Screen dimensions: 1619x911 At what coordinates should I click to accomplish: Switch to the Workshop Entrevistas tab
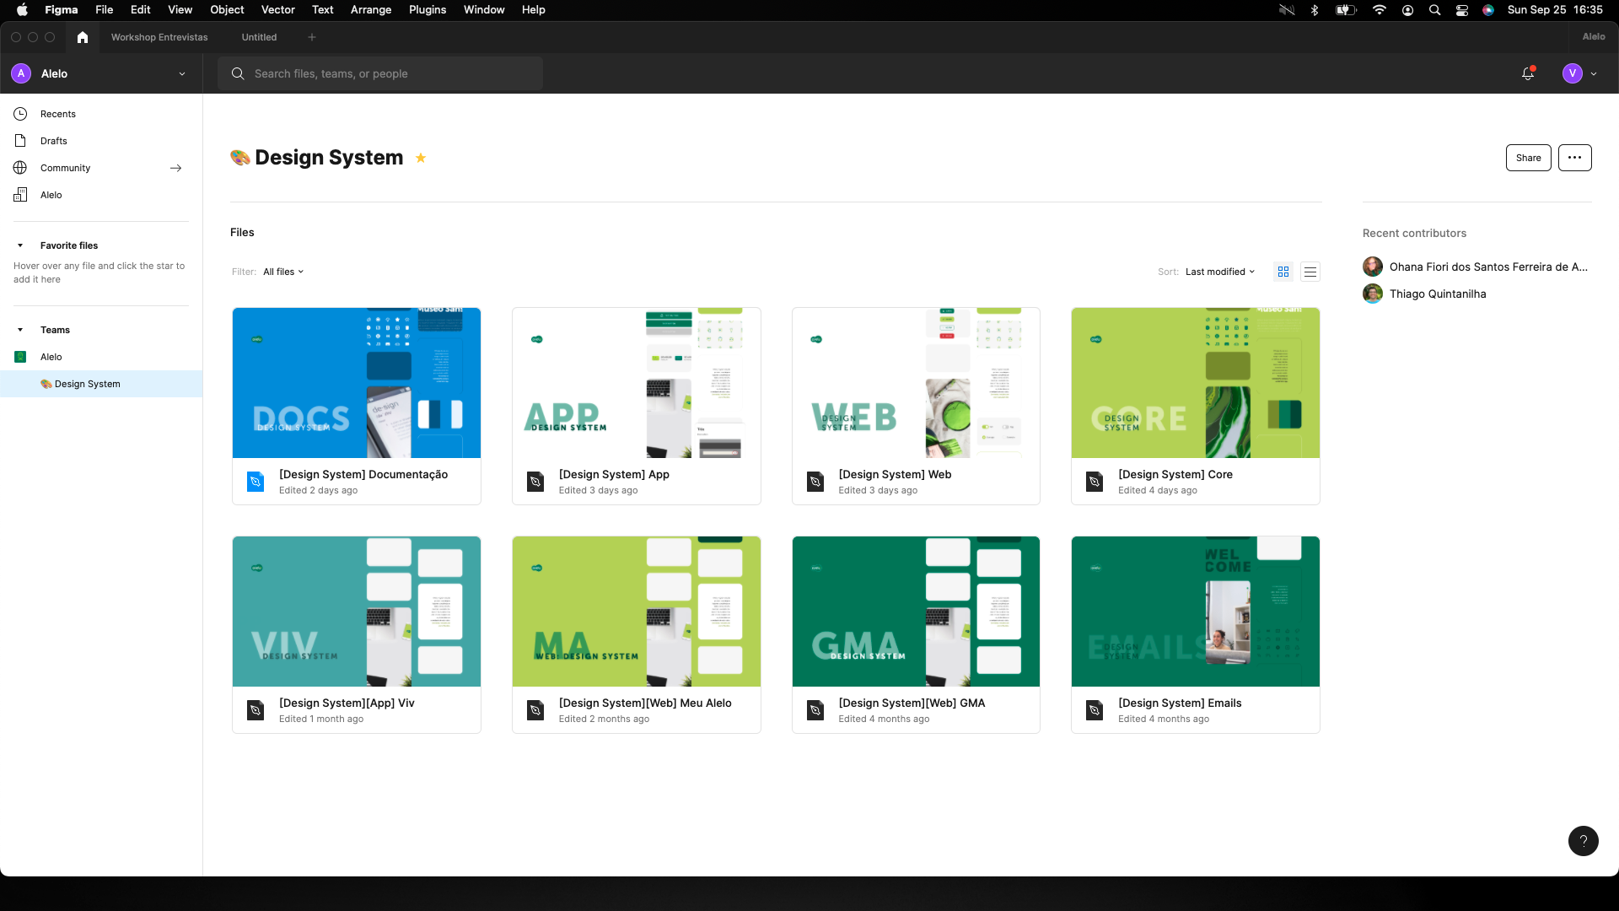[159, 37]
